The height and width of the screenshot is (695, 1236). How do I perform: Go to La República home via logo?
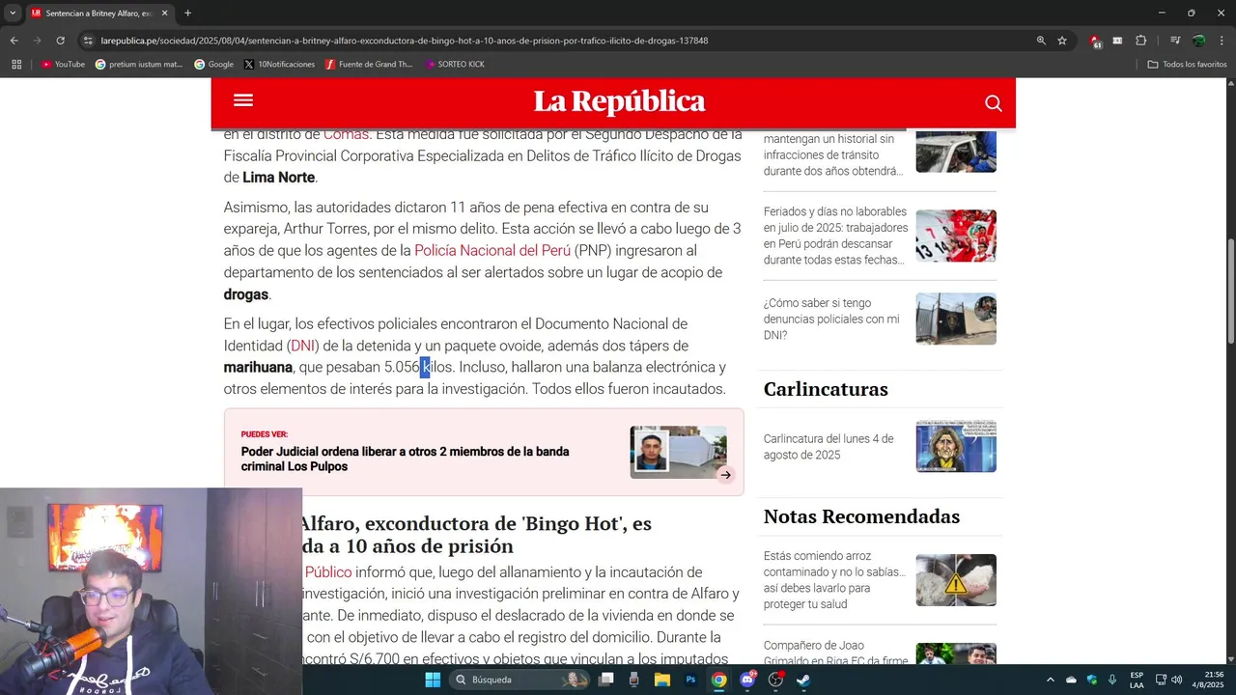(619, 101)
